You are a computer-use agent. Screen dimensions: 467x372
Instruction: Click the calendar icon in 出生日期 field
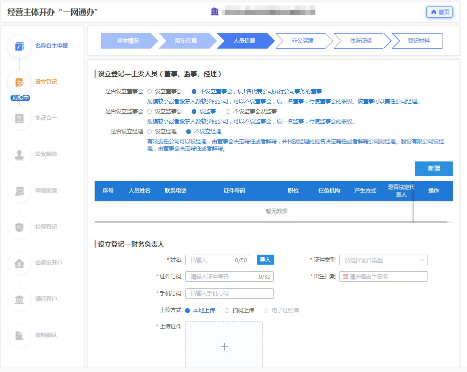point(345,277)
